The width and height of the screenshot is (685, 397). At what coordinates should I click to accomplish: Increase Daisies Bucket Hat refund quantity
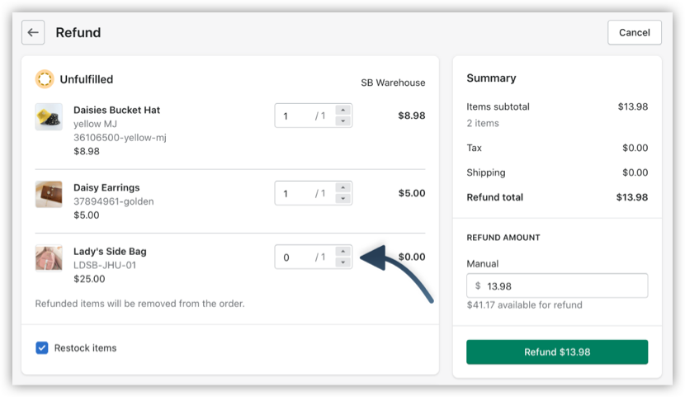coord(343,110)
